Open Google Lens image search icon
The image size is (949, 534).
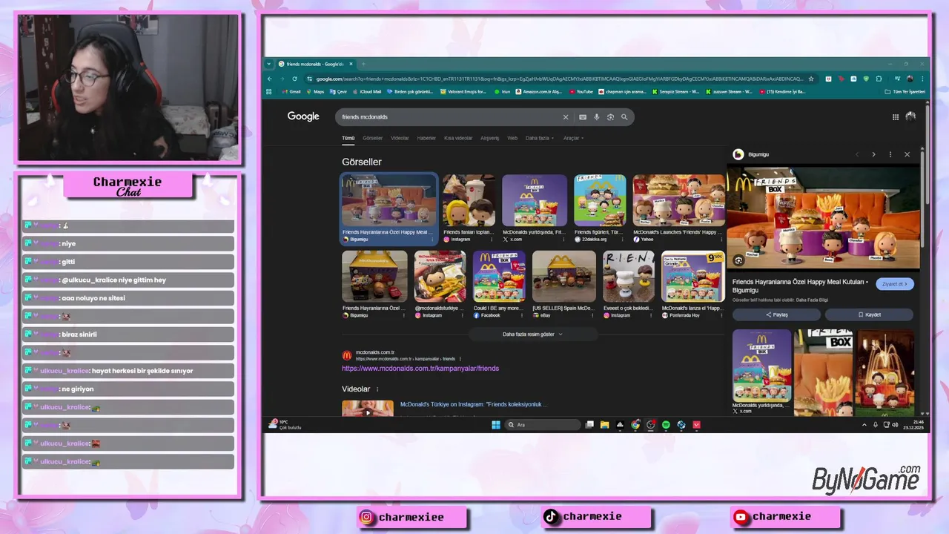tap(610, 117)
